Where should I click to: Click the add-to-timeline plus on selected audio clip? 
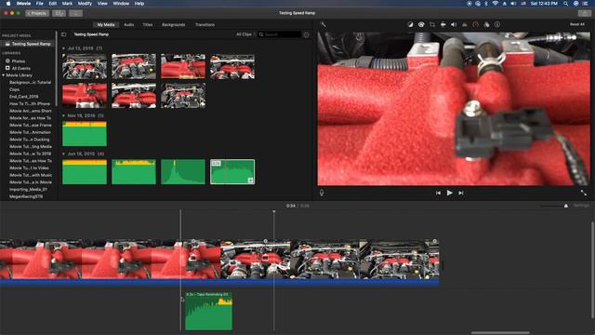click(250, 181)
